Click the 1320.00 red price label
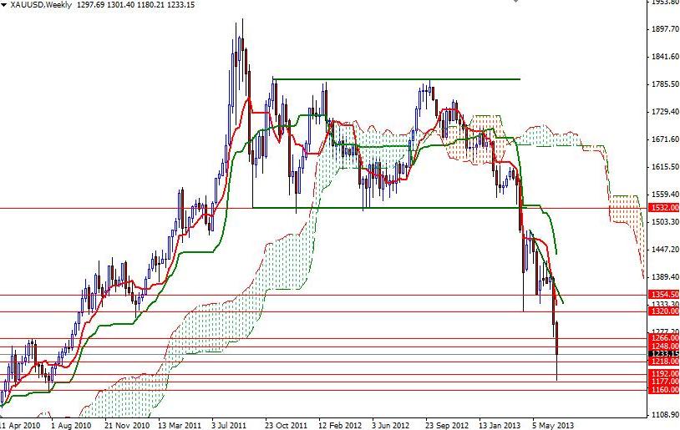 pyautogui.click(x=663, y=311)
